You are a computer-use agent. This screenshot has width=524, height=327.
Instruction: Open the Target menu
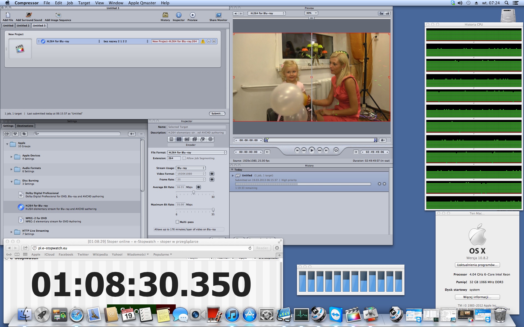(84, 3)
